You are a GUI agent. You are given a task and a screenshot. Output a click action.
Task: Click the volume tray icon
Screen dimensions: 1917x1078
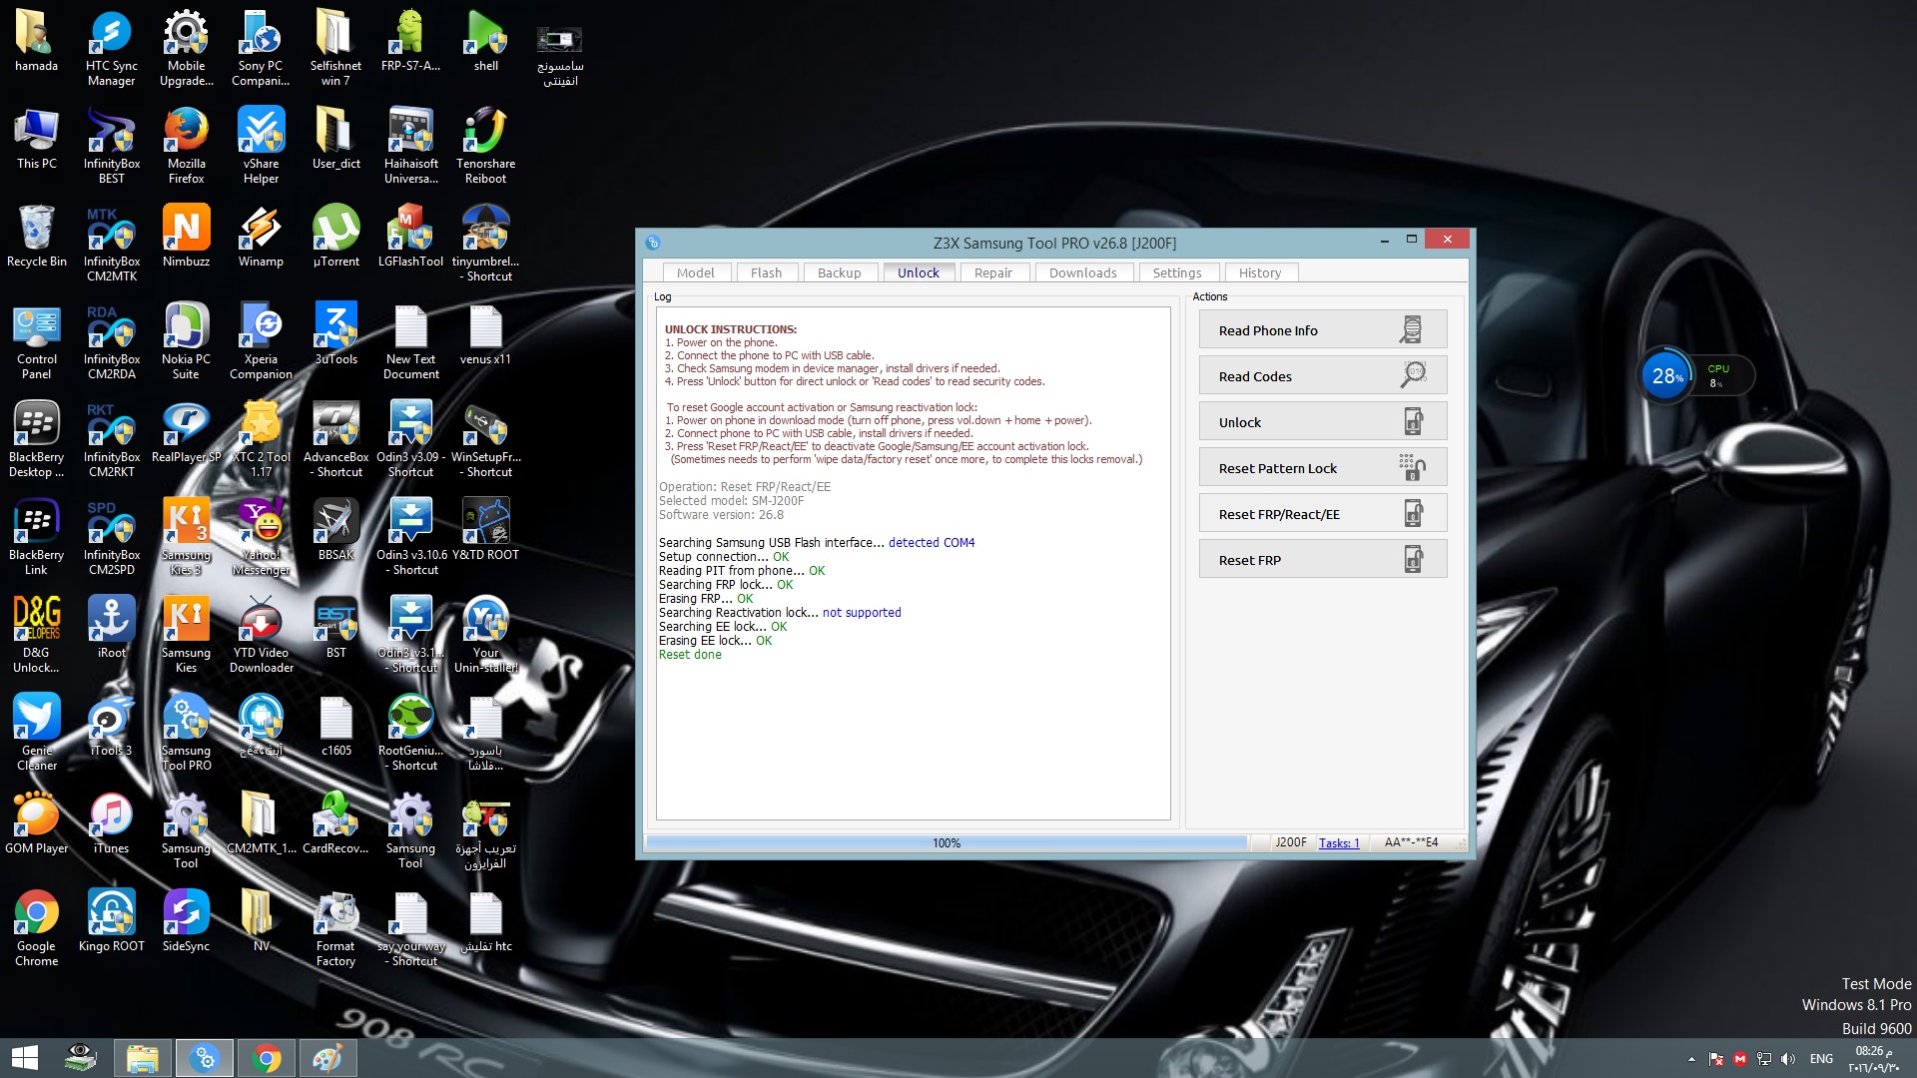point(1787,1059)
